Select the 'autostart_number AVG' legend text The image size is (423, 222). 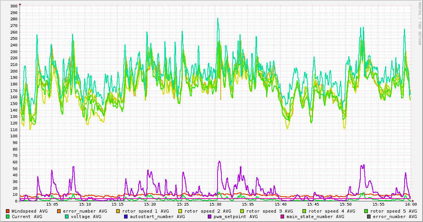pyautogui.click(x=157, y=217)
